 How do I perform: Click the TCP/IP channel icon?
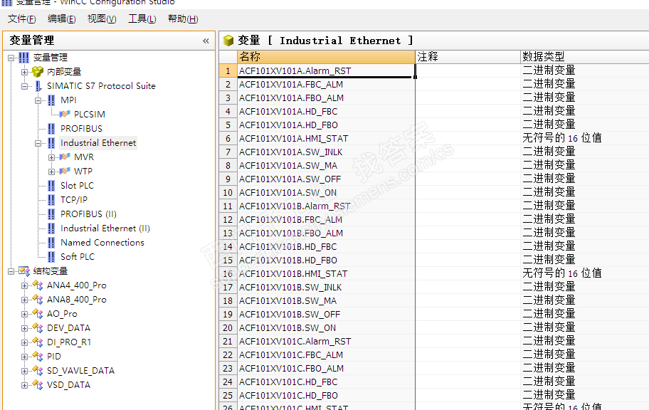51,200
